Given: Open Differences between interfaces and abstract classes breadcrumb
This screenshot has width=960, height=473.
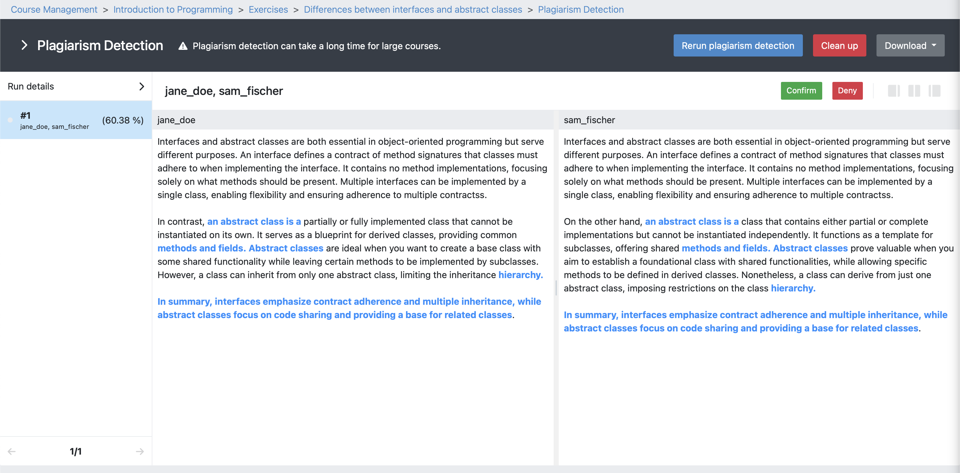Looking at the screenshot, I should click(x=413, y=9).
